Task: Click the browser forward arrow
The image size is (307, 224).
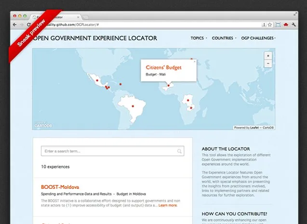Action: click(22, 25)
